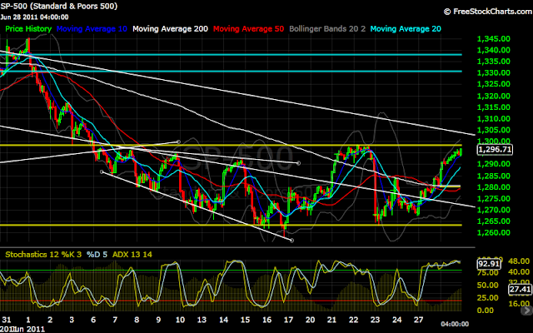The width and height of the screenshot is (533, 333).
Task: Click the 1,300.00 price axis label
Action: coord(494,141)
